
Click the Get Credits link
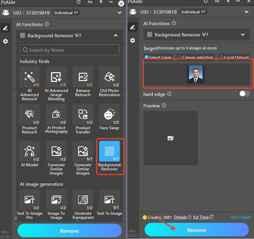[240, 217]
